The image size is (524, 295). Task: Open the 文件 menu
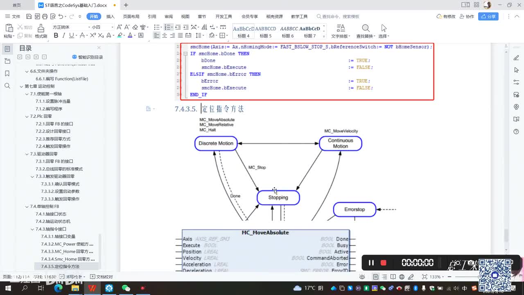coord(13,16)
